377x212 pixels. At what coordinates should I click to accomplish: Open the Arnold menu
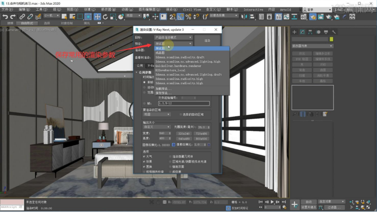click(x=285, y=10)
